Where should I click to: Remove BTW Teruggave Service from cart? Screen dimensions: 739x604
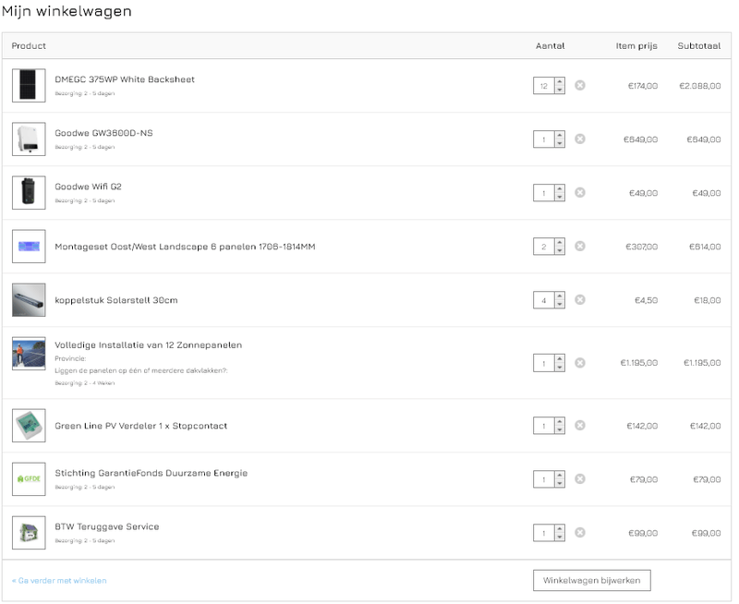(580, 532)
